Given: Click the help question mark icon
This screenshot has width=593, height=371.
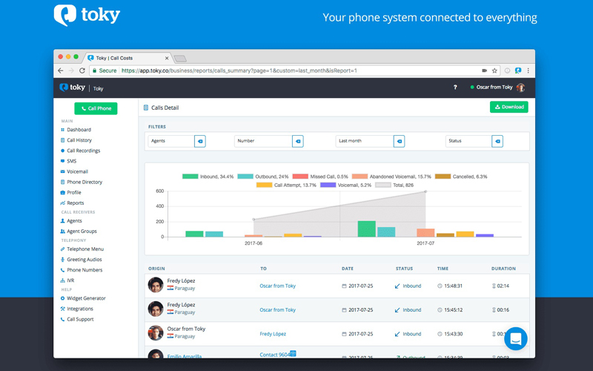Looking at the screenshot, I should (x=455, y=88).
